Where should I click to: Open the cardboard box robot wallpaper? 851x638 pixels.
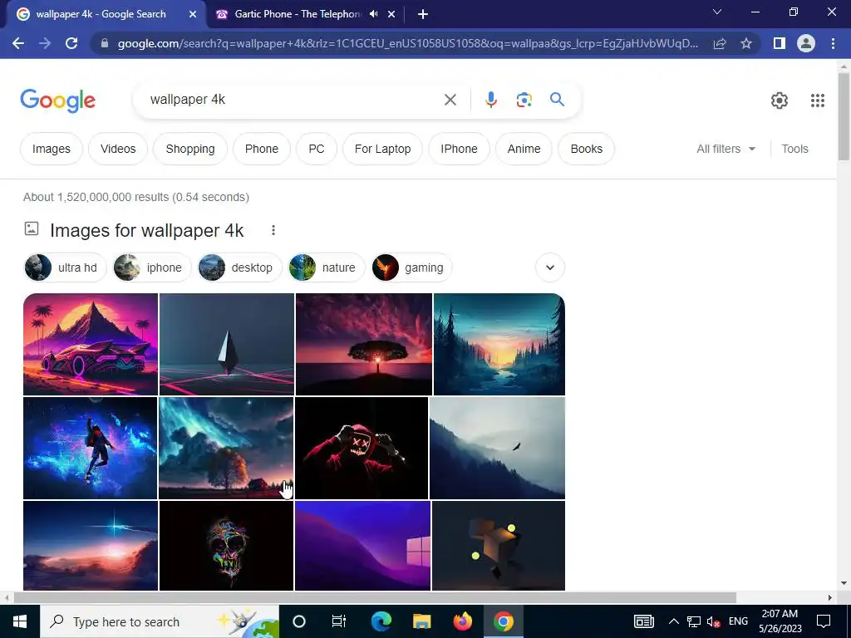(x=499, y=545)
